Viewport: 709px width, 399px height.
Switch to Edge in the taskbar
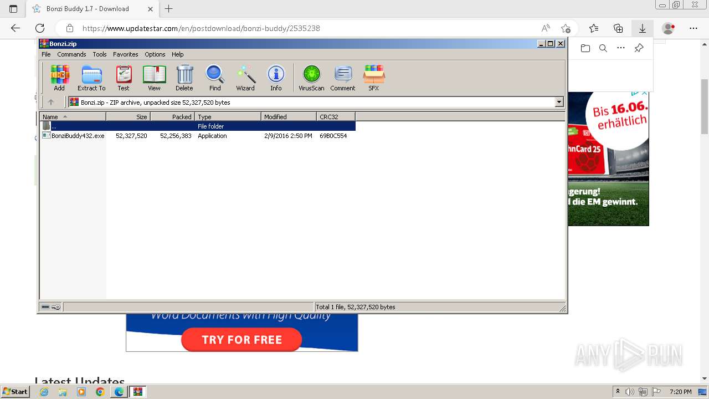pyautogui.click(x=119, y=392)
